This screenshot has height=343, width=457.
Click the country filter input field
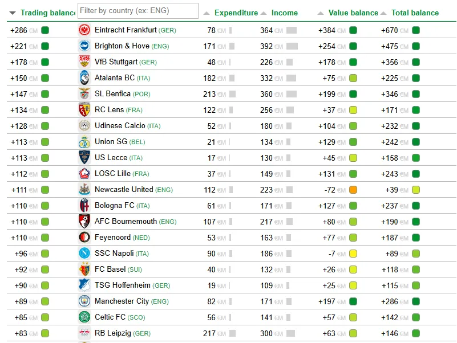click(x=137, y=11)
